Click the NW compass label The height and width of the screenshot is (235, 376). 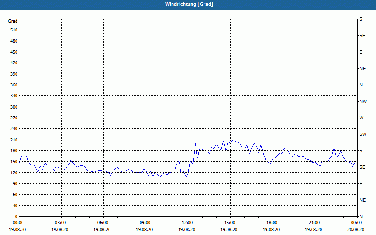[x=363, y=102]
